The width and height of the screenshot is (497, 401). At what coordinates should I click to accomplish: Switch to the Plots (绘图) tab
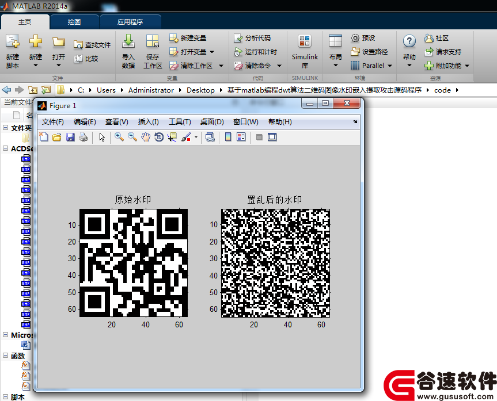tap(74, 22)
